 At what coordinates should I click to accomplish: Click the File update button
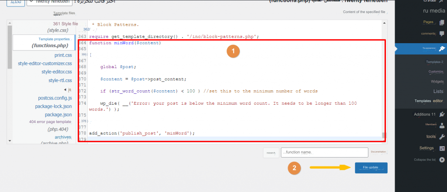[x=371, y=168]
